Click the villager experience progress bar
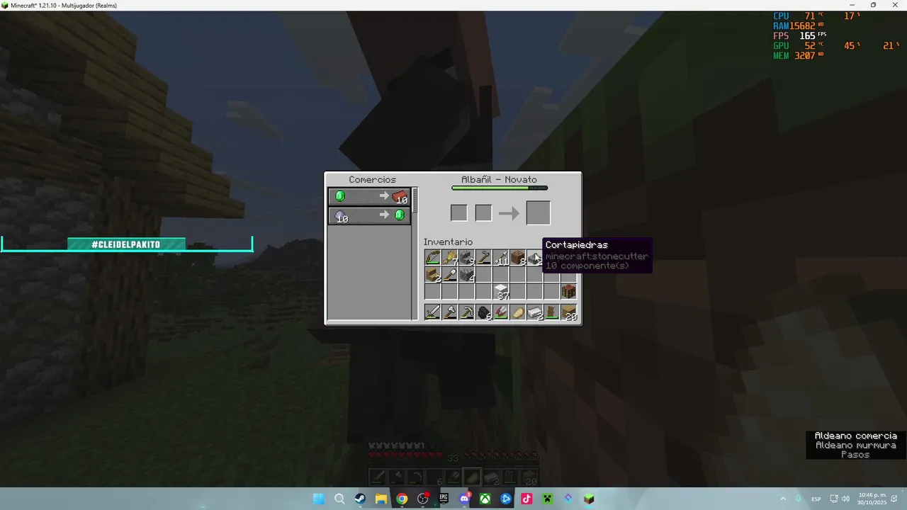 tap(500, 188)
